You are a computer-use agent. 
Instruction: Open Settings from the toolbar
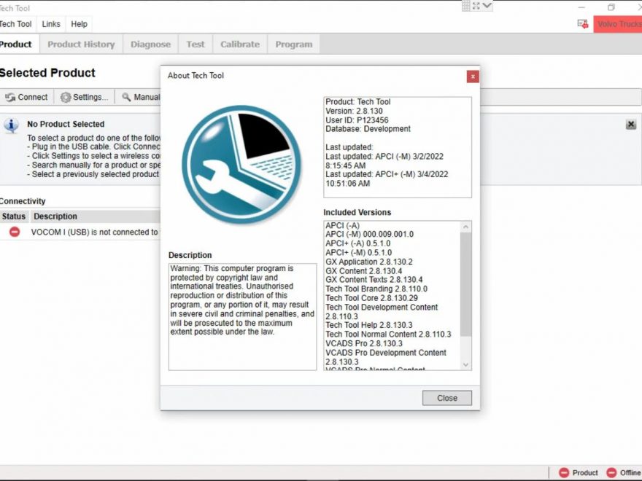tap(85, 98)
